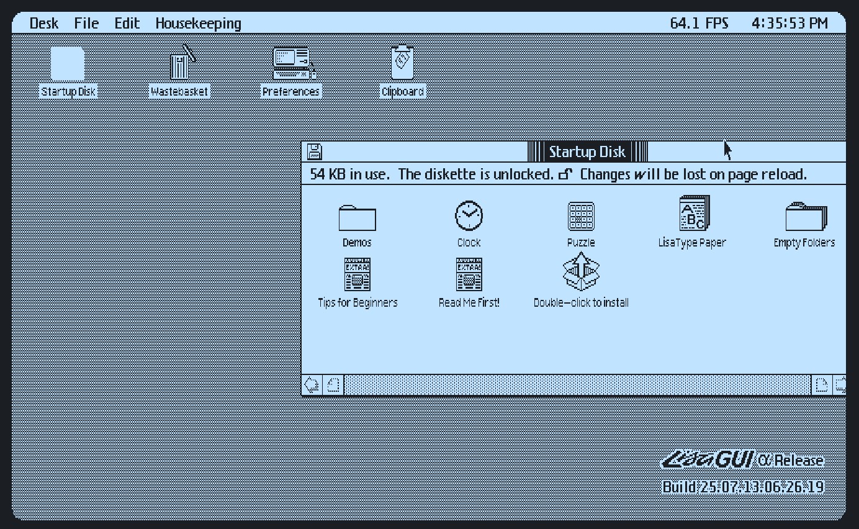This screenshot has width=859, height=529.
Task: Click the 'Tips for Beginners' label text
Action: point(358,303)
